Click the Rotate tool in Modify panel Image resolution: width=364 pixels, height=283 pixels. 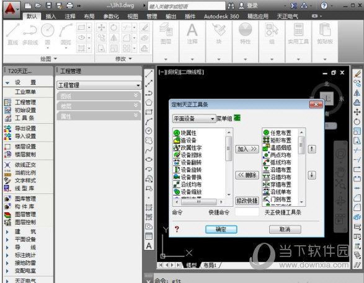113,28
